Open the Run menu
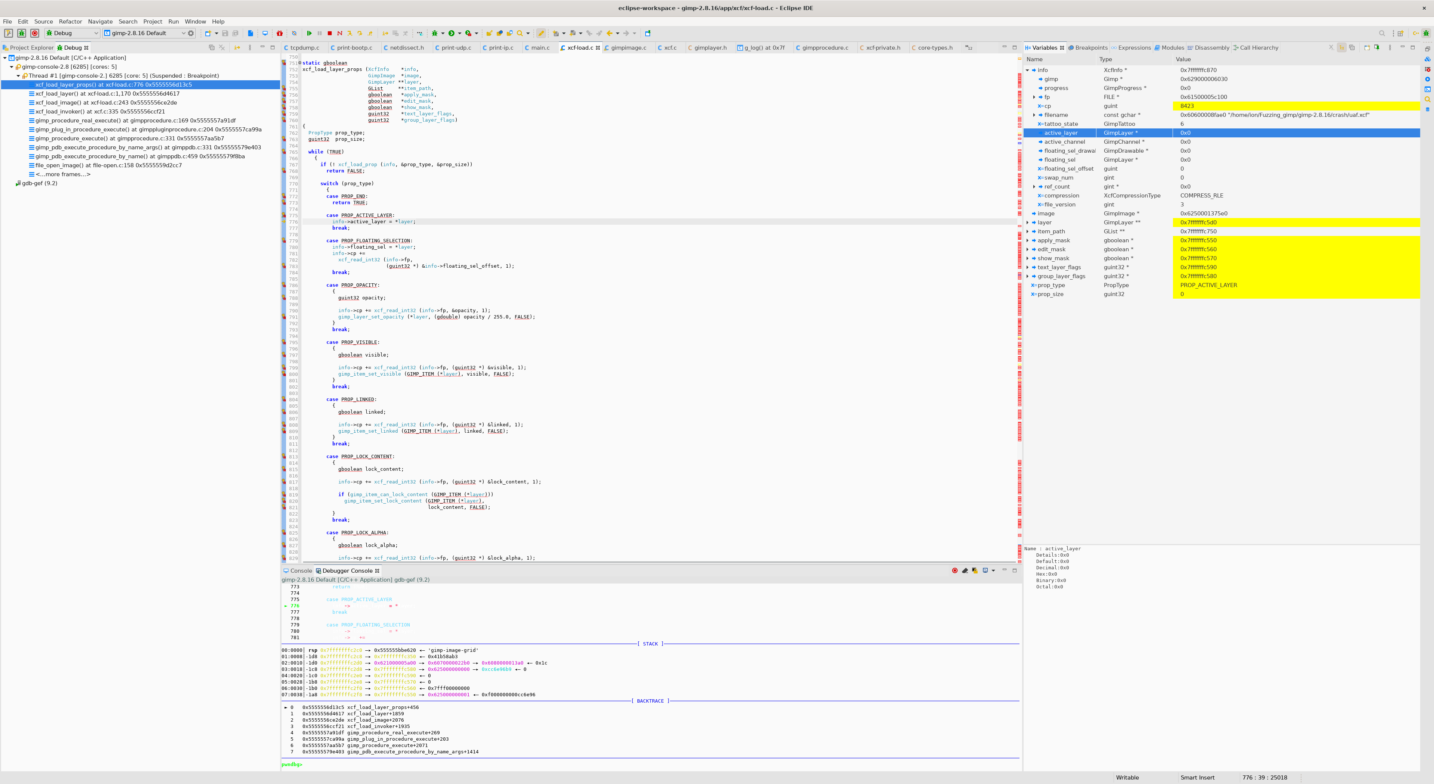 point(174,22)
